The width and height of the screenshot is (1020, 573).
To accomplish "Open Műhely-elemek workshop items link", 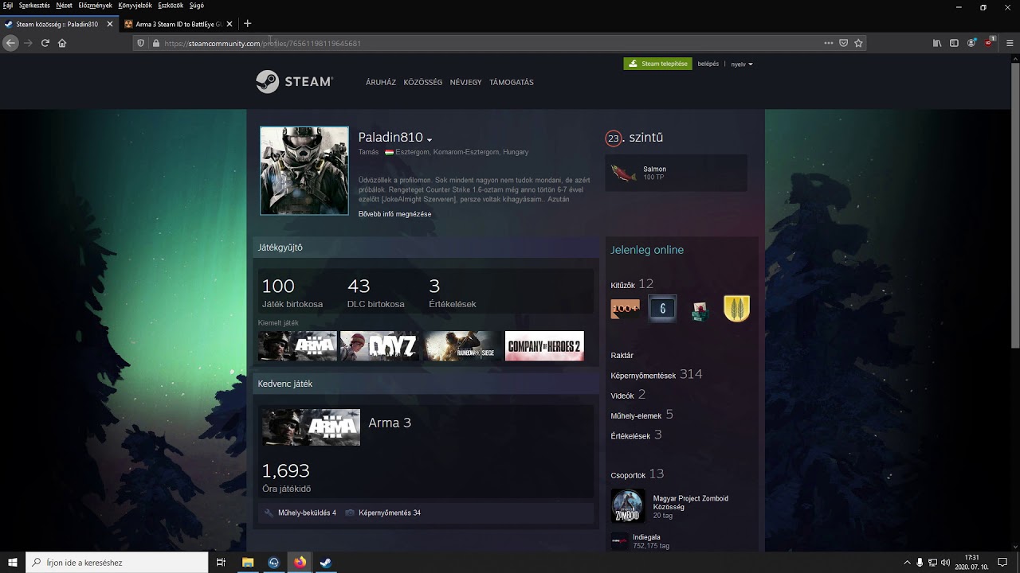I will pyautogui.click(x=636, y=415).
